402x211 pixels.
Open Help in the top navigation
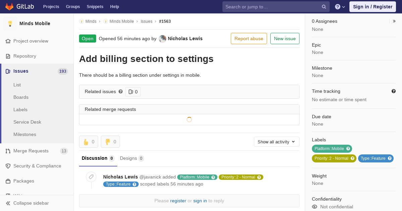[x=115, y=7]
